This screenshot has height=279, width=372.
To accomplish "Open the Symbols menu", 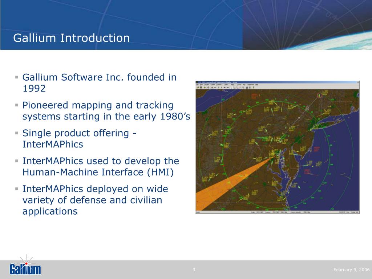I will pos(219,85).
